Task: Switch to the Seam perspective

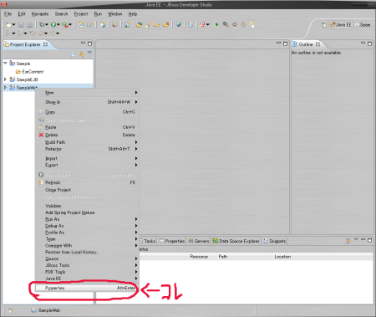Action: (363, 25)
